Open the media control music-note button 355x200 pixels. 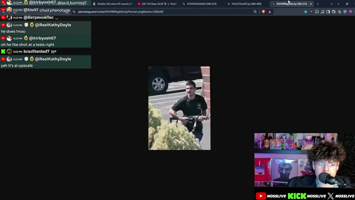(x=323, y=12)
